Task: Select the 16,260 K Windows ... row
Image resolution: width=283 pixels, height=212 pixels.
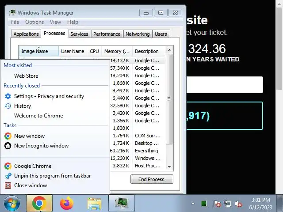Action: pos(137,158)
